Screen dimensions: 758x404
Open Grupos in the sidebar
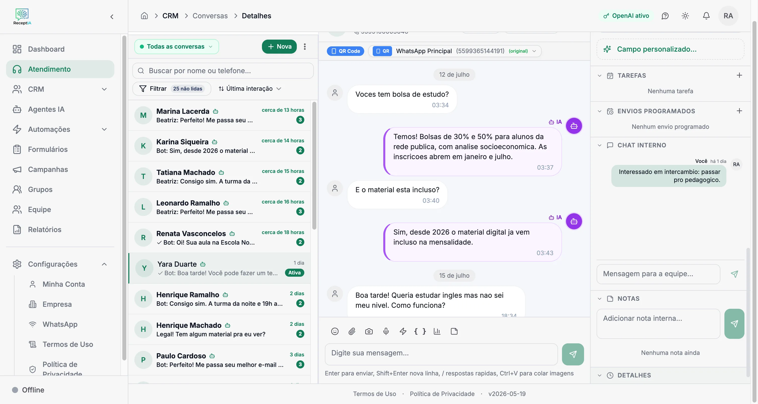coord(60,189)
